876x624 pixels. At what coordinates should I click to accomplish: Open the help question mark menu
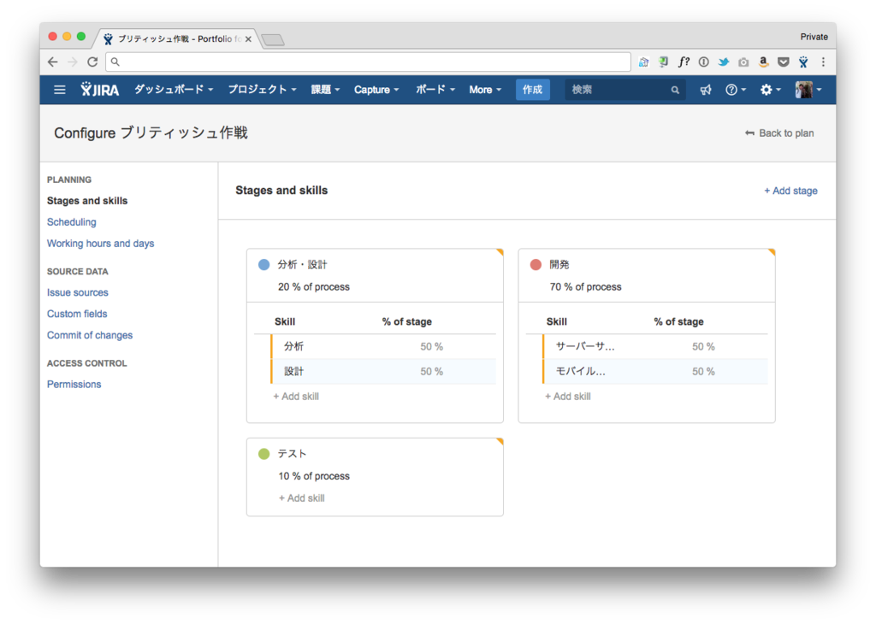(735, 90)
